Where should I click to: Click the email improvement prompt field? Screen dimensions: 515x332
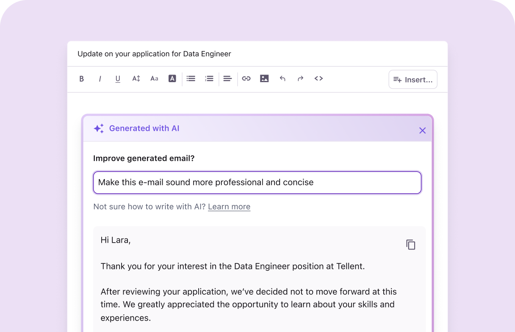(x=257, y=182)
